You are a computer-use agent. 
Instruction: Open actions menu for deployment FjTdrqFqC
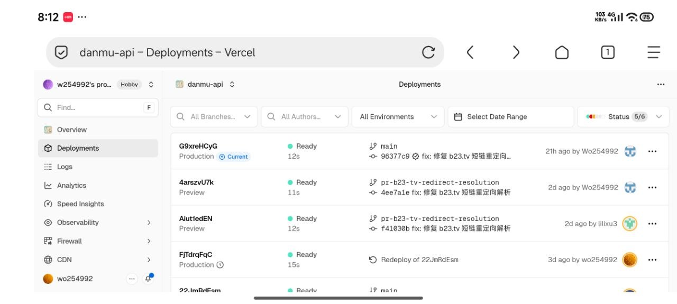tap(652, 260)
